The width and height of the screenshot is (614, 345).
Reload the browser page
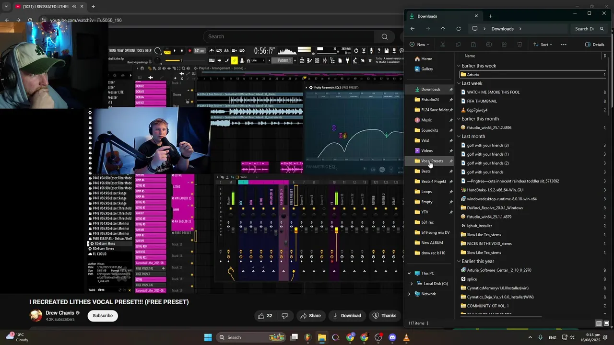tap(30, 20)
